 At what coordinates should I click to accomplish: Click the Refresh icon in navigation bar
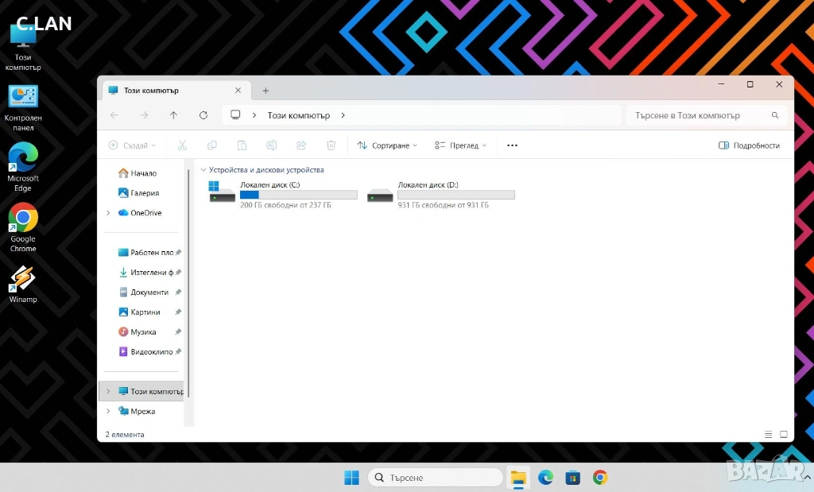[x=203, y=115]
